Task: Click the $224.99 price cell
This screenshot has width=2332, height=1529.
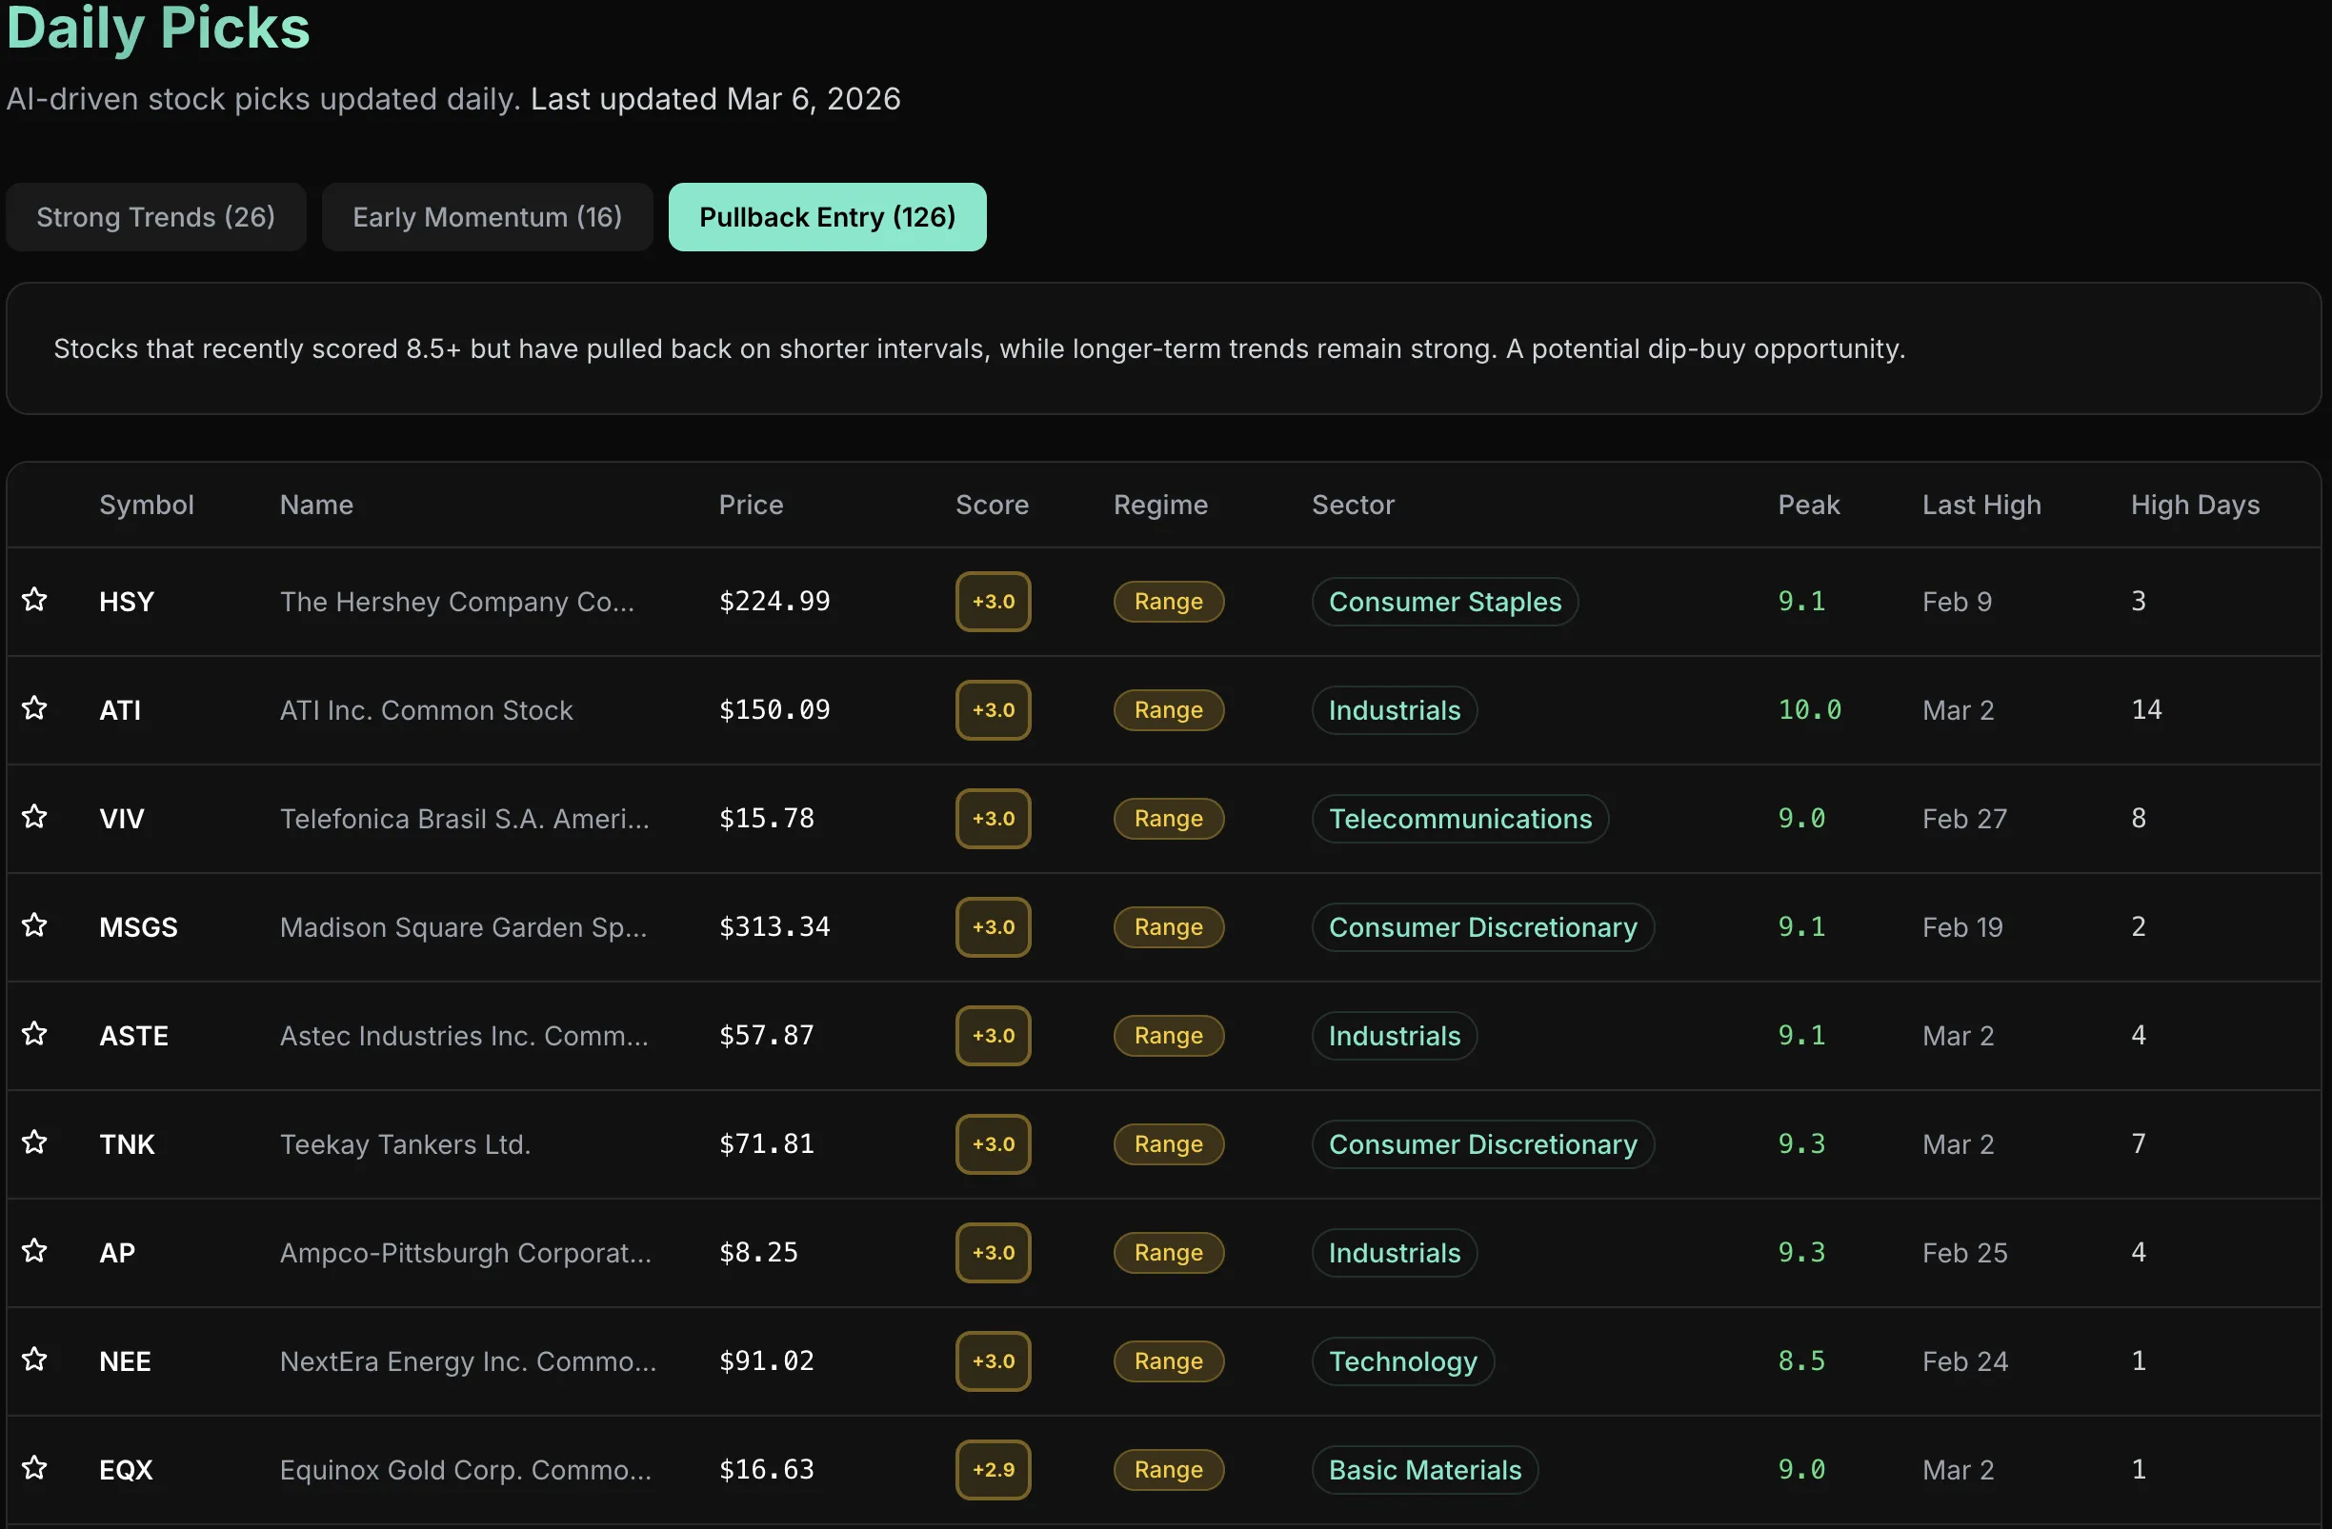Action: point(775,602)
